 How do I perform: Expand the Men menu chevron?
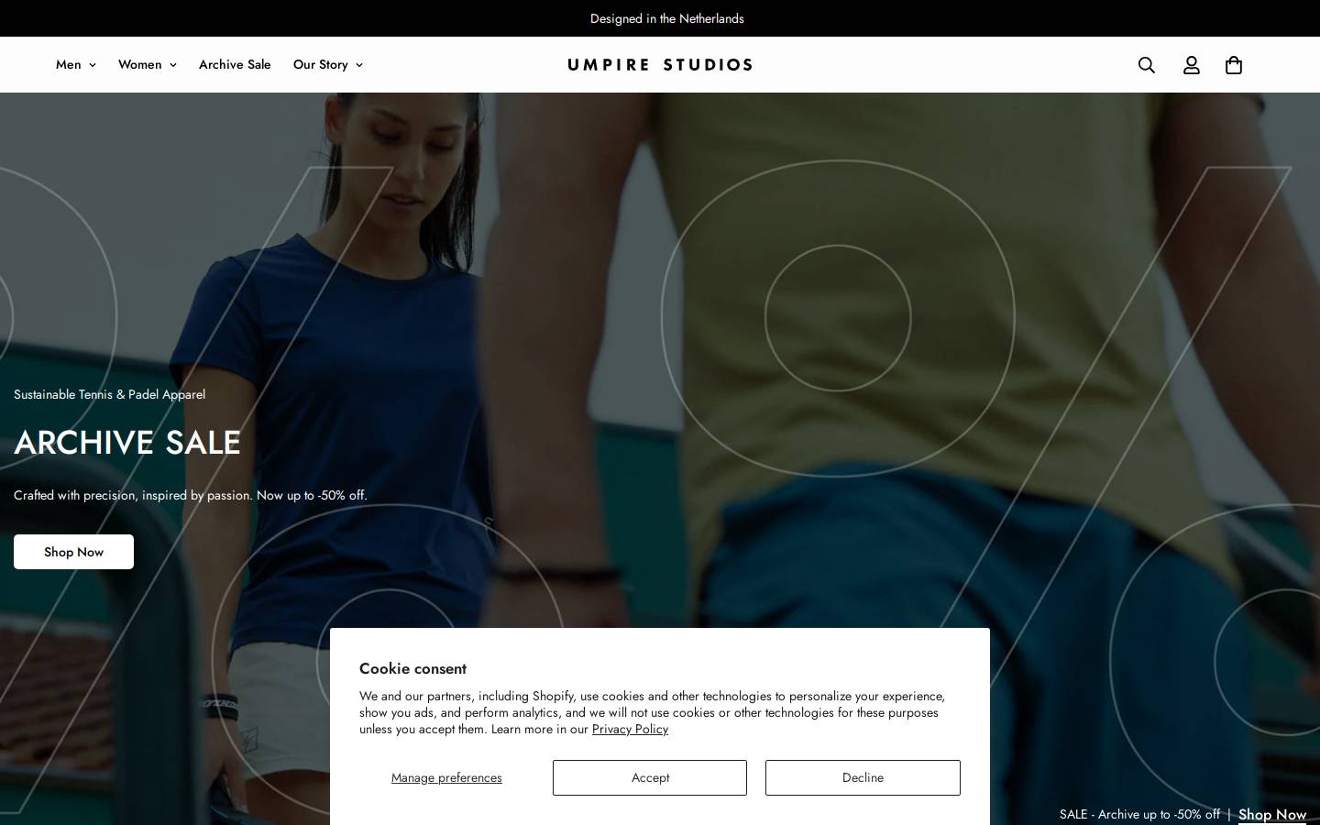92,65
